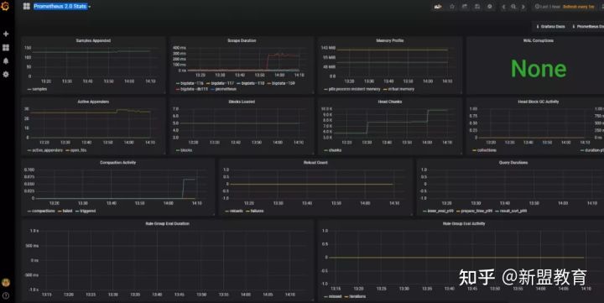Share the dashboard with arrow icon
604x303 pixels.
pos(465,7)
